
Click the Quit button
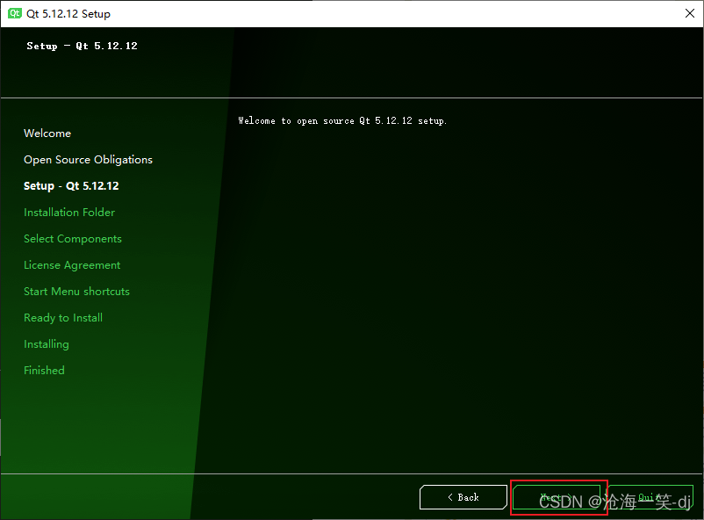click(x=651, y=497)
